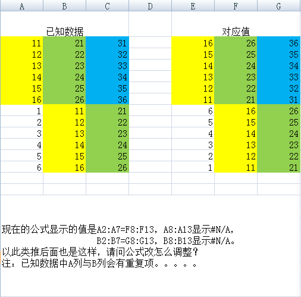
Task: Select green cell with 24 in column C
Action: [107, 145]
